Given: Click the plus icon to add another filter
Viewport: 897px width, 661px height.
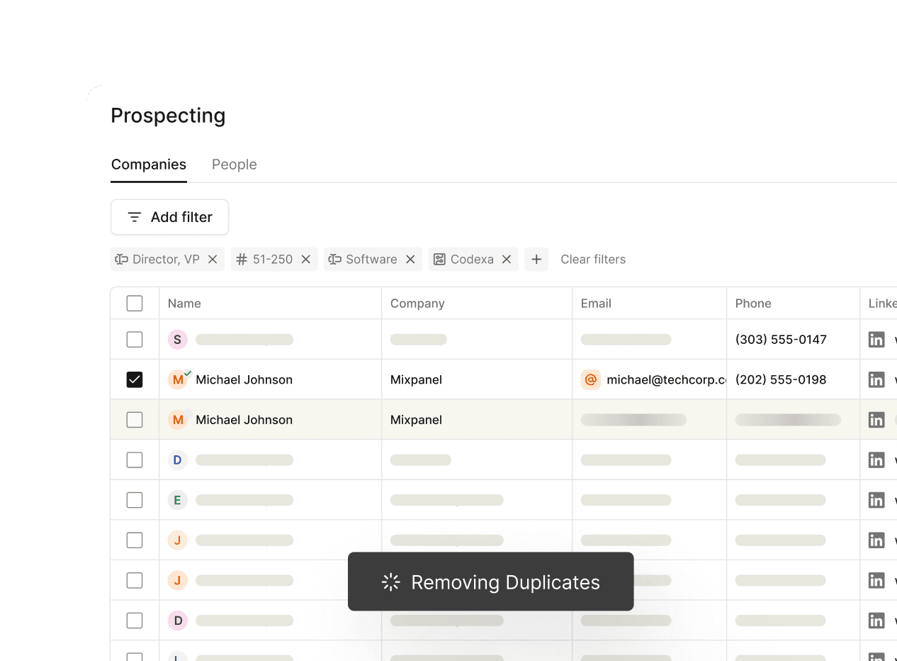Looking at the screenshot, I should click(x=536, y=260).
